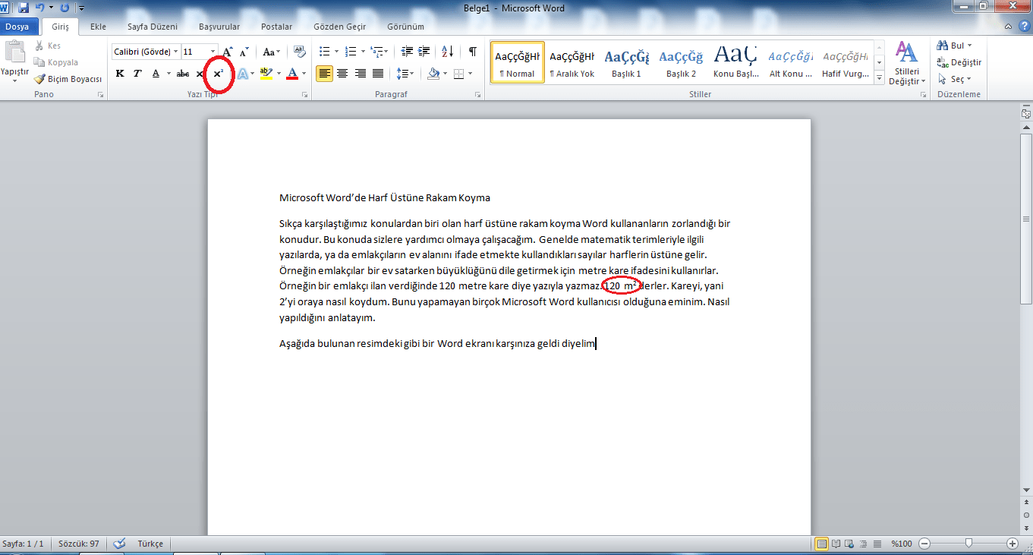
Task: Select justify alignment button
Action: (377, 74)
